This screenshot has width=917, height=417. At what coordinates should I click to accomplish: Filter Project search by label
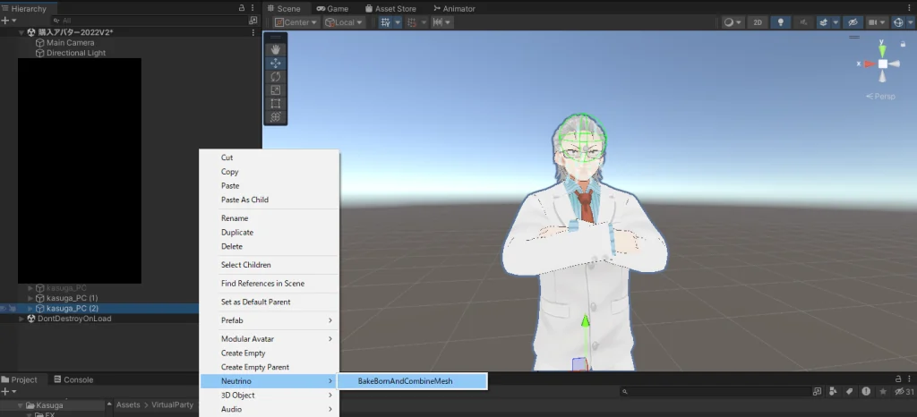click(849, 391)
